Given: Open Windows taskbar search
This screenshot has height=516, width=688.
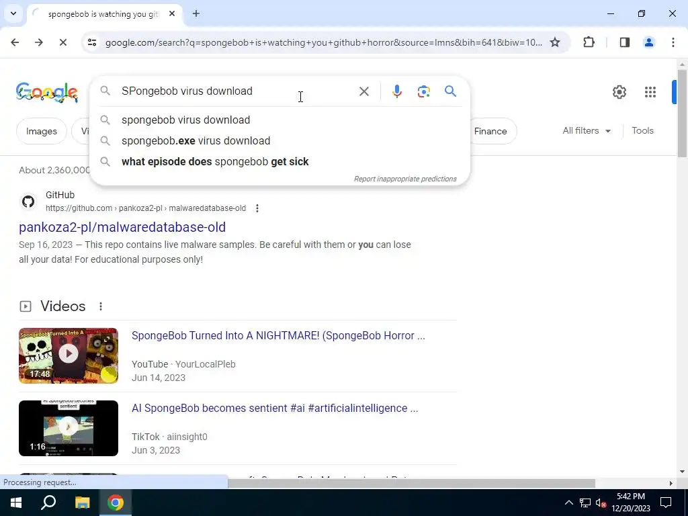Looking at the screenshot, I should (48, 503).
